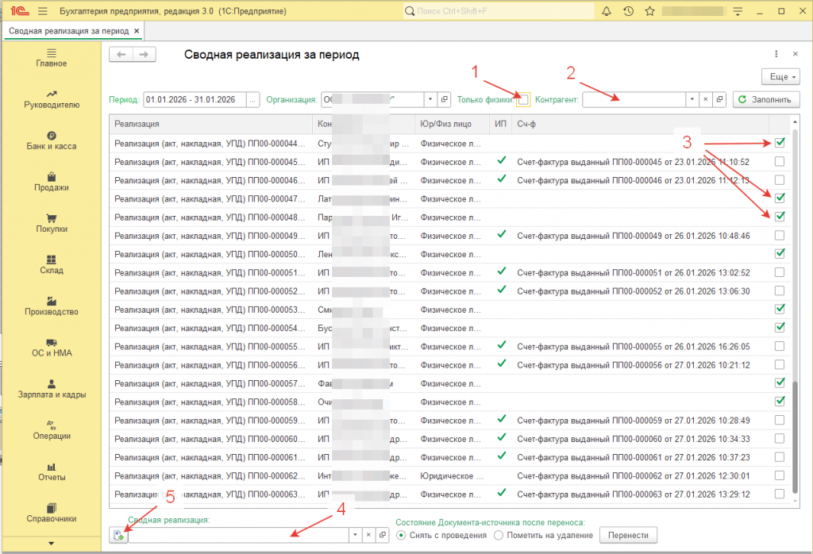Image resolution: width=813 pixels, height=554 pixels.
Task: Open the form's three-dot options menu
Action: pyautogui.click(x=776, y=54)
